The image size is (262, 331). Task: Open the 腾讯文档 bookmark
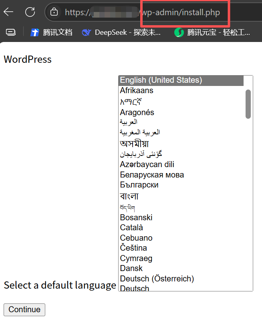pyautogui.click(x=51, y=32)
